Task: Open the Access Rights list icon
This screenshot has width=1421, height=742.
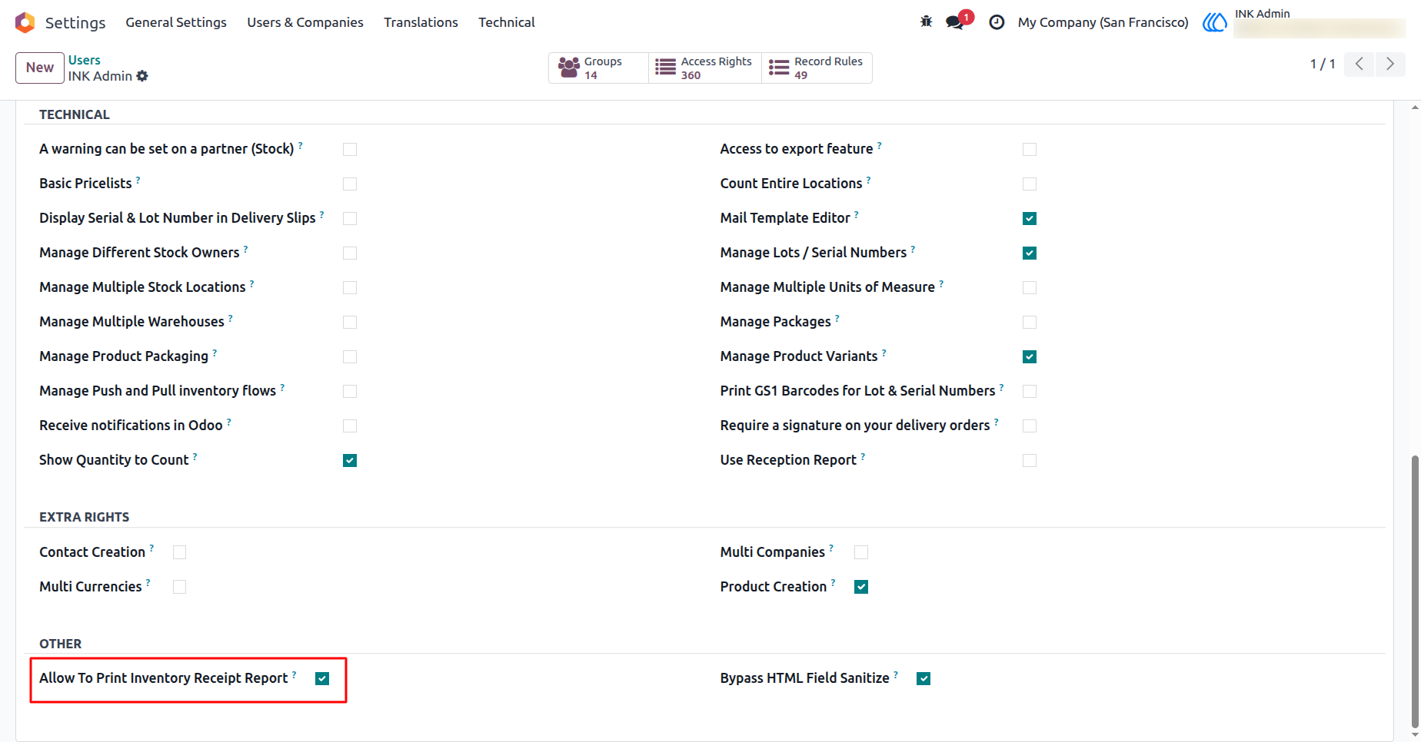Action: click(665, 68)
